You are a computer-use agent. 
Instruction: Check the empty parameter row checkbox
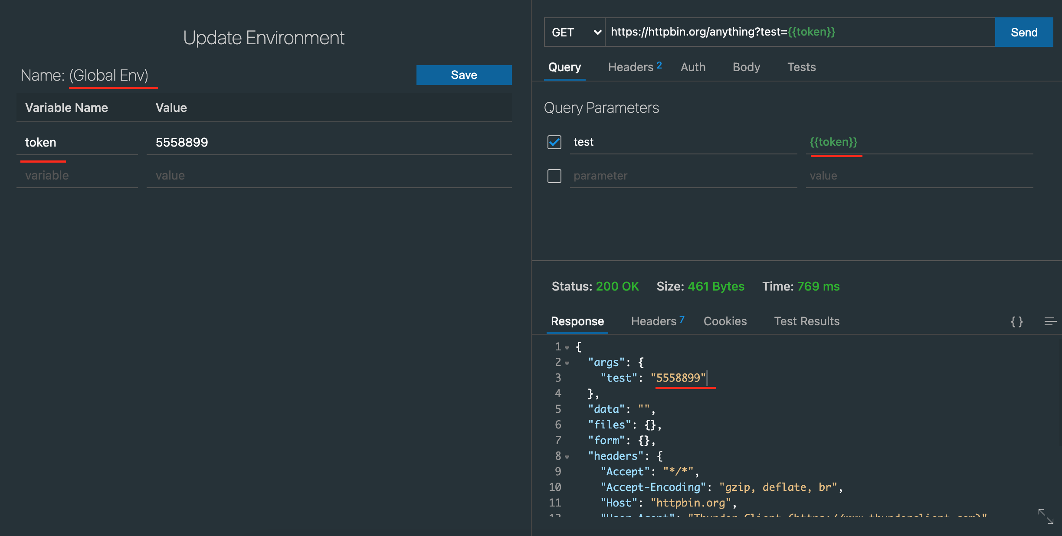click(x=554, y=176)
